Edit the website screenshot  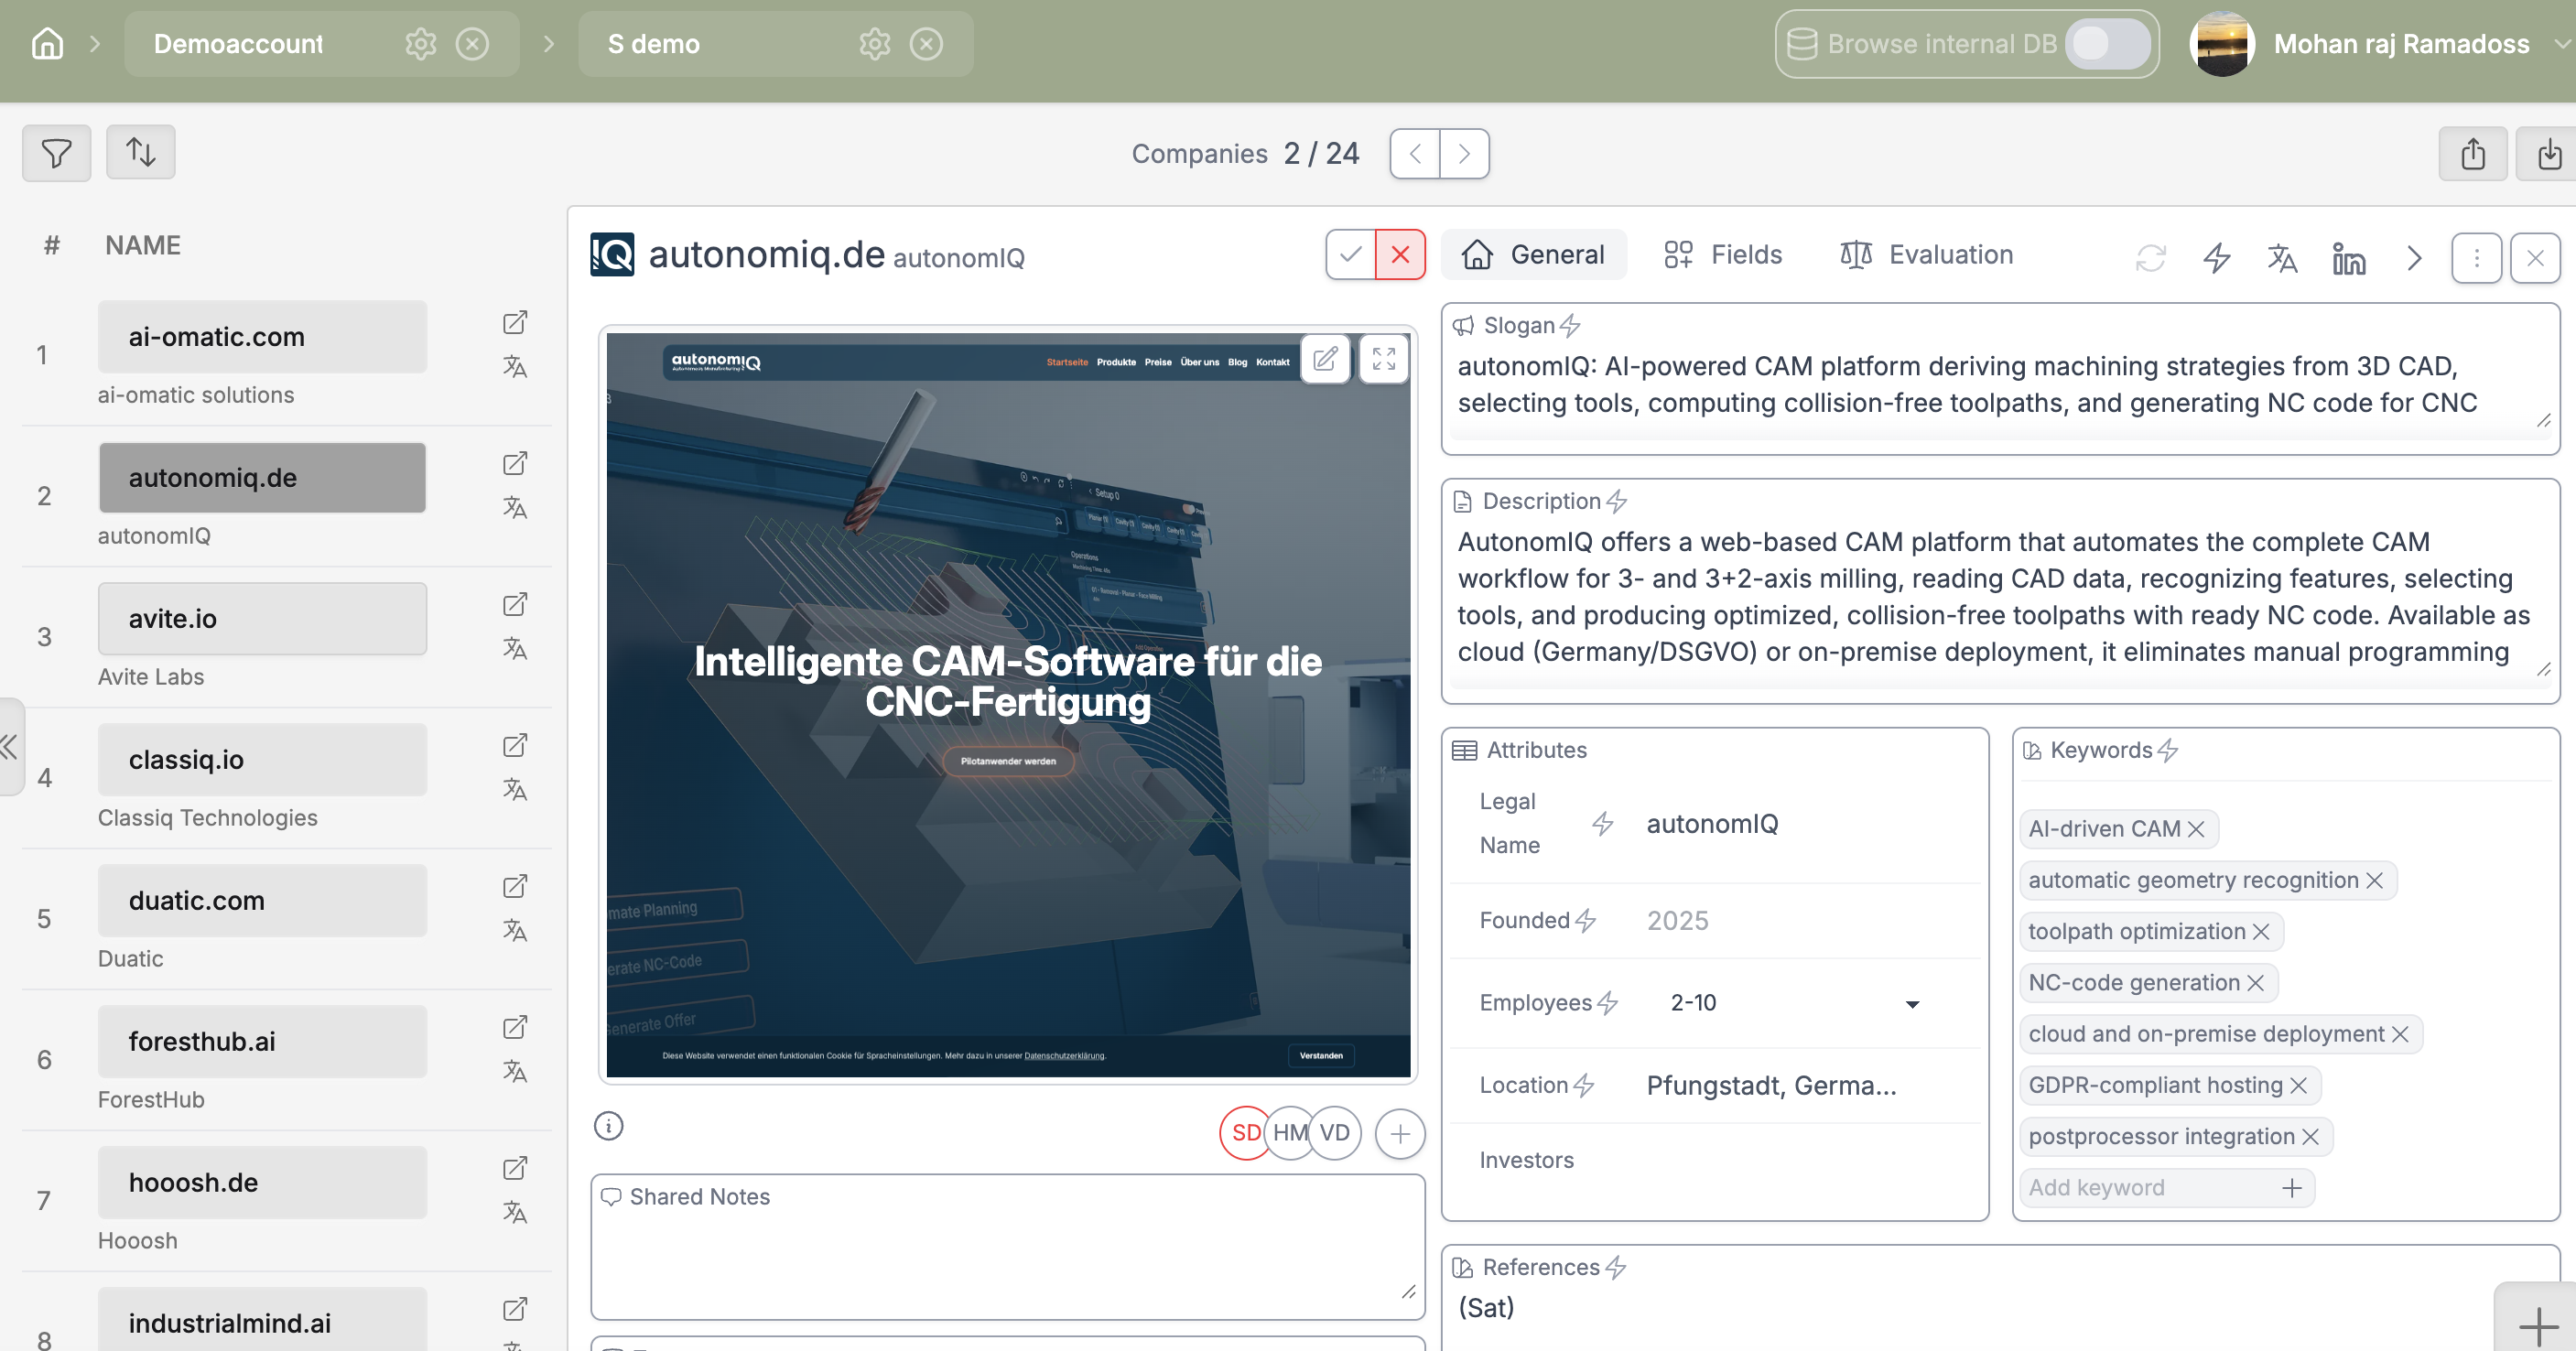point(1325,359)
